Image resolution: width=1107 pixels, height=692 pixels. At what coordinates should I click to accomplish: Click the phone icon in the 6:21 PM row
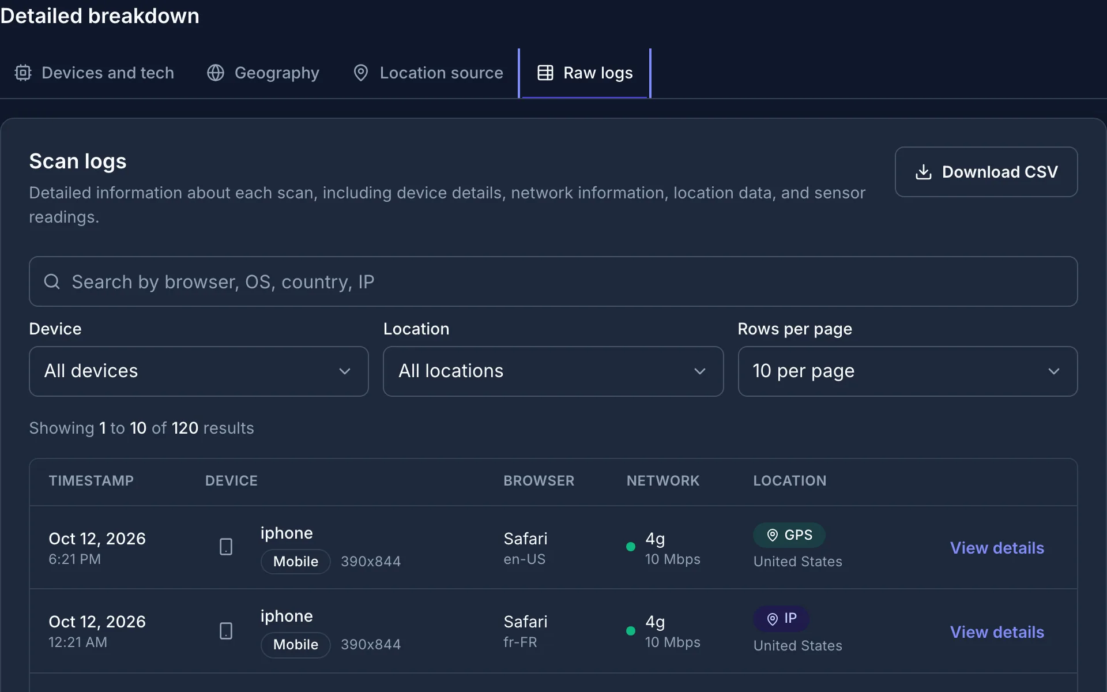(x=226, y=547)
